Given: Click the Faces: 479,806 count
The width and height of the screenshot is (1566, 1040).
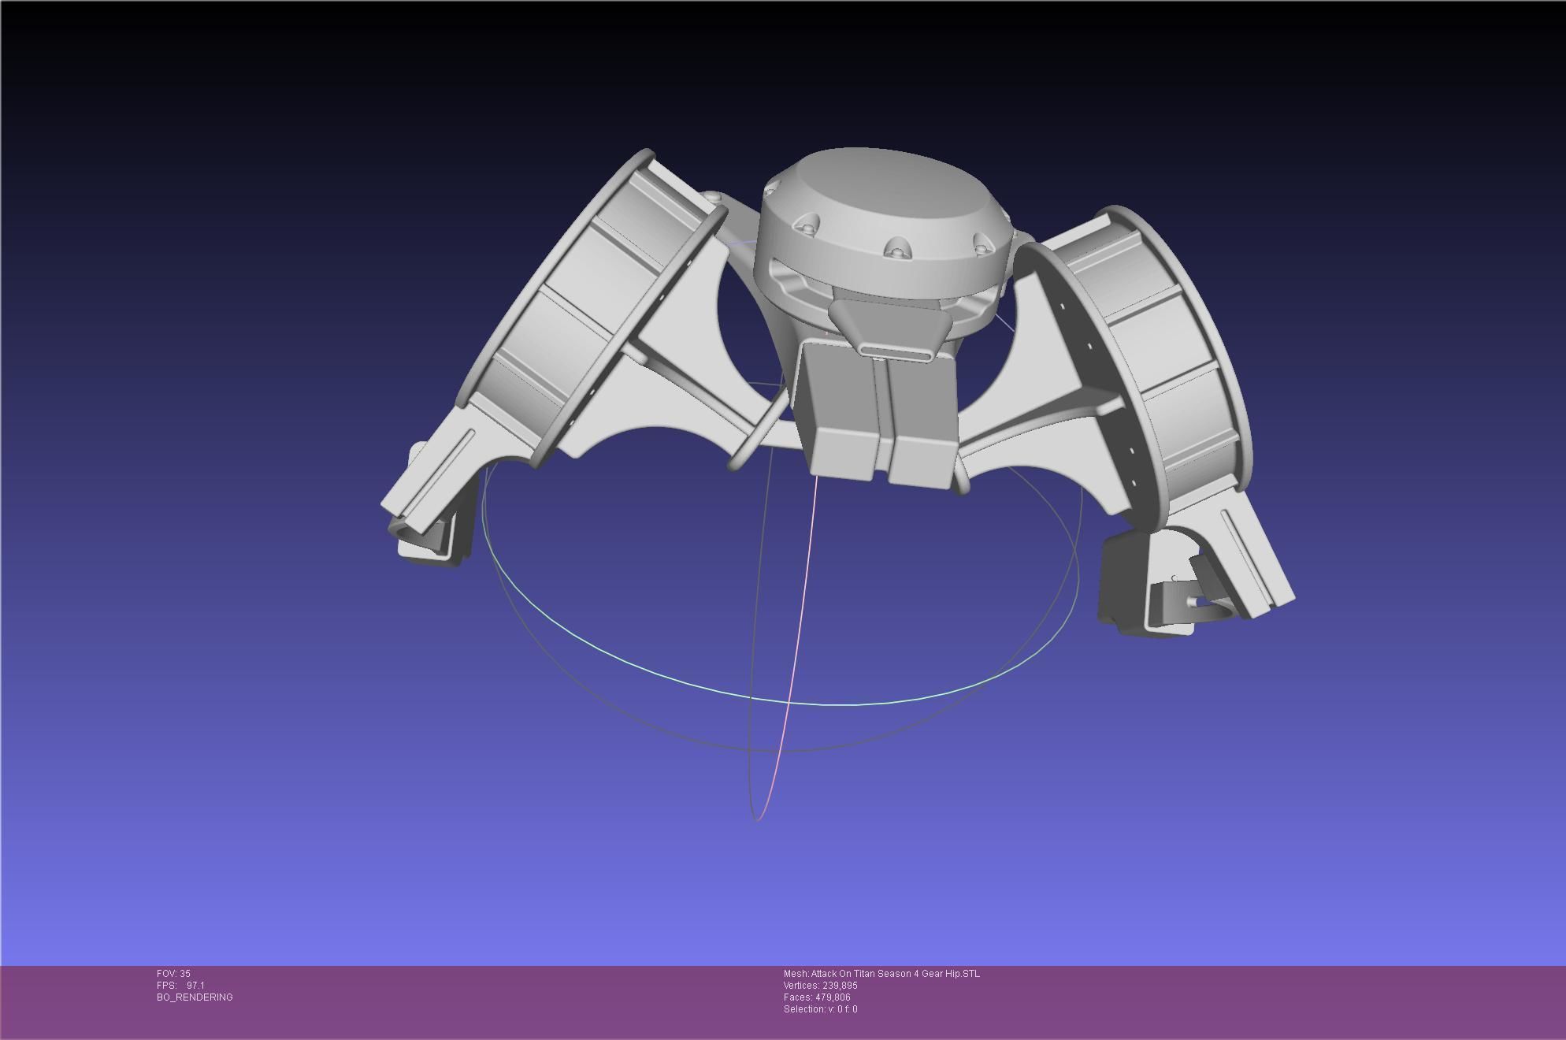Looking at the screenshot, I should [817, 997].
